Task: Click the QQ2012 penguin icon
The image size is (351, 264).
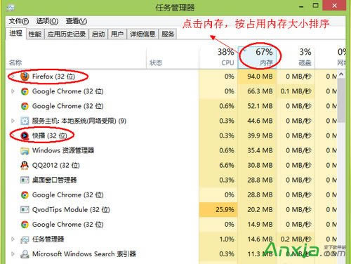Action: 25,165
